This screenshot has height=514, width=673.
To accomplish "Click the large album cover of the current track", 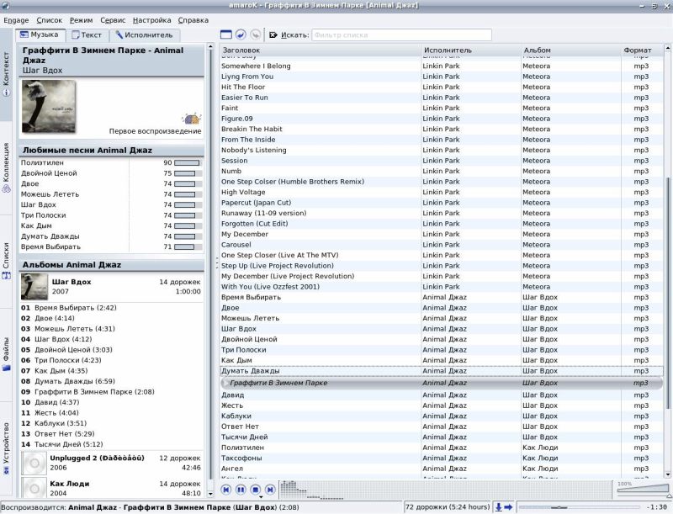I will click(49, 106).
